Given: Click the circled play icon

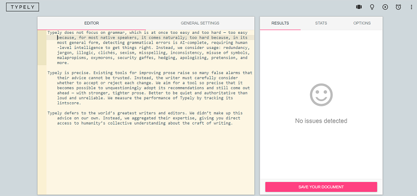Looking at the screenshot, I should pos(385,7).
